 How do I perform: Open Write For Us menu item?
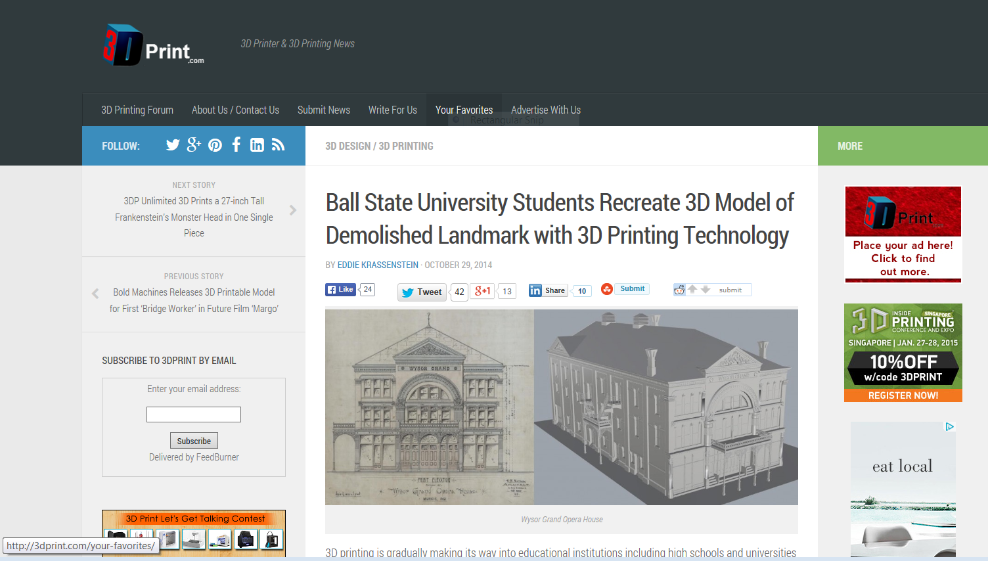coord(393,110)
